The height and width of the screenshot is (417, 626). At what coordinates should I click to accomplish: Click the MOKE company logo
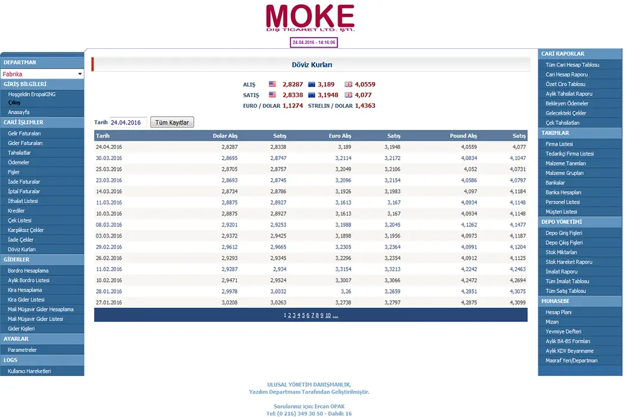(310, 18)
